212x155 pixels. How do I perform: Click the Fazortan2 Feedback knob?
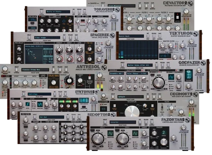pos(164,142)
